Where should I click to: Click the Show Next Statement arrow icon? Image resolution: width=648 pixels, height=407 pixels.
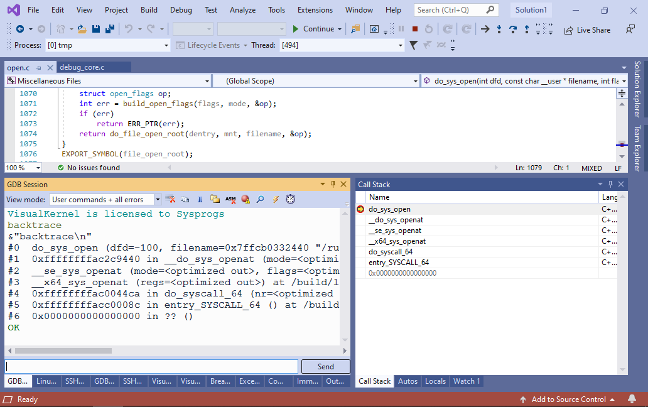click(485, 29)
